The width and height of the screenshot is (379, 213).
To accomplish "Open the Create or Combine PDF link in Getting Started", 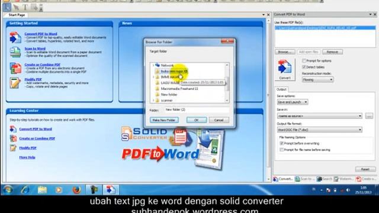I will (42, 64).
